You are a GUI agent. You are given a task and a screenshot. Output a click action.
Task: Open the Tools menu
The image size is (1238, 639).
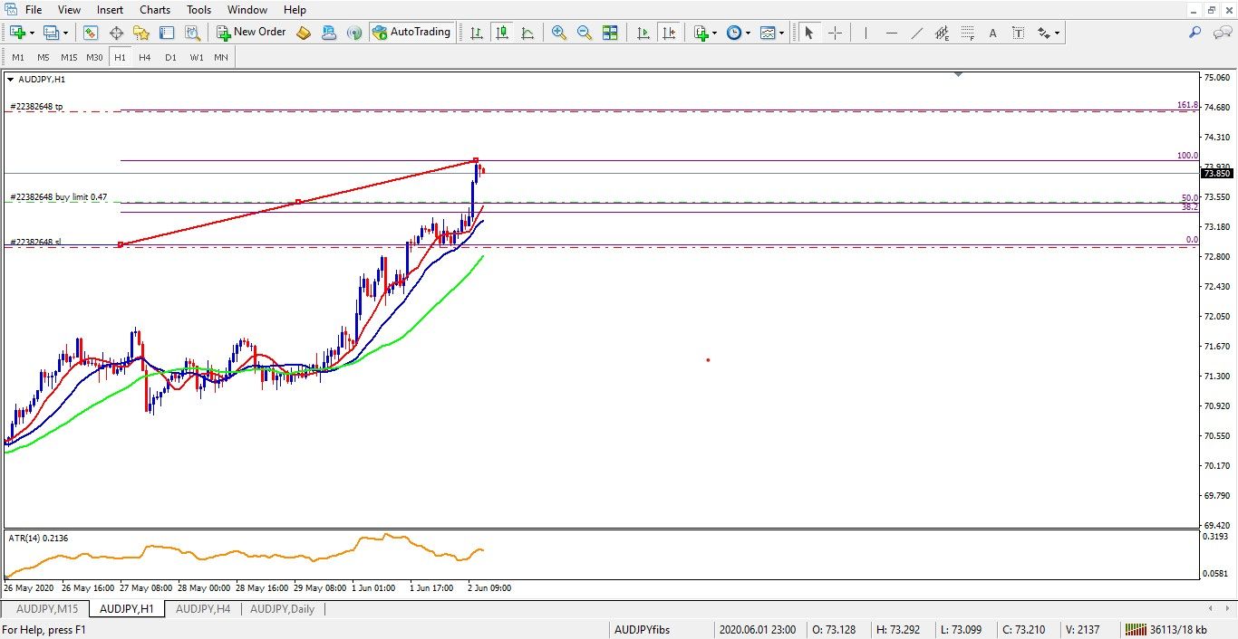[198, 10]
